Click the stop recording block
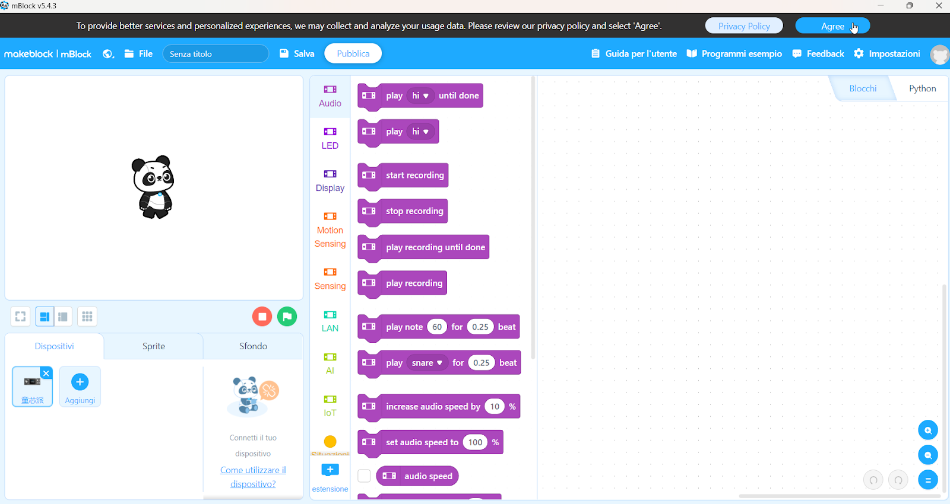 [x=403, y=212]
